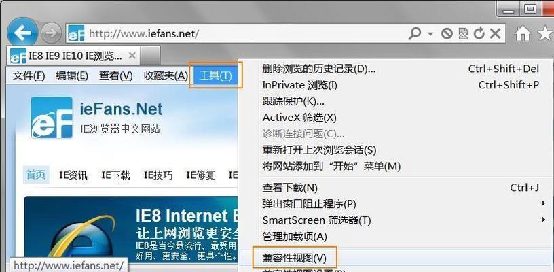Click the IE资讯 navigation link
This screenshot has width=554, height=272.
(x=73, y=175)
